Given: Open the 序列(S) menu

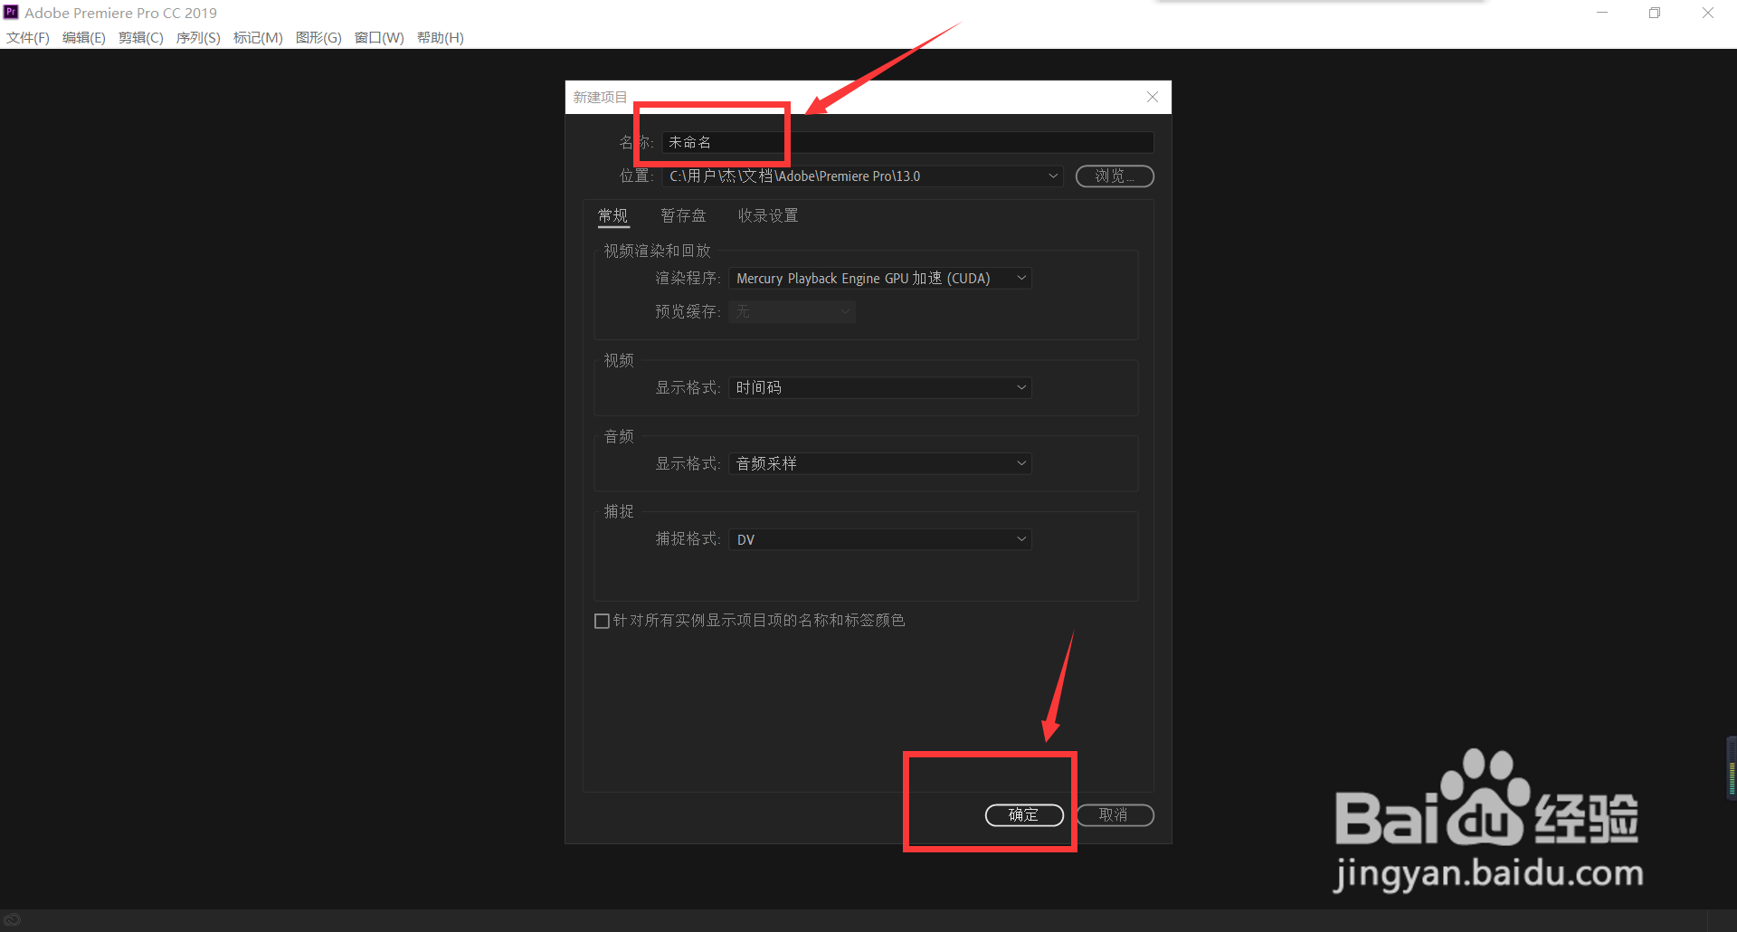Looking at the screenshot, I should 198,37.
